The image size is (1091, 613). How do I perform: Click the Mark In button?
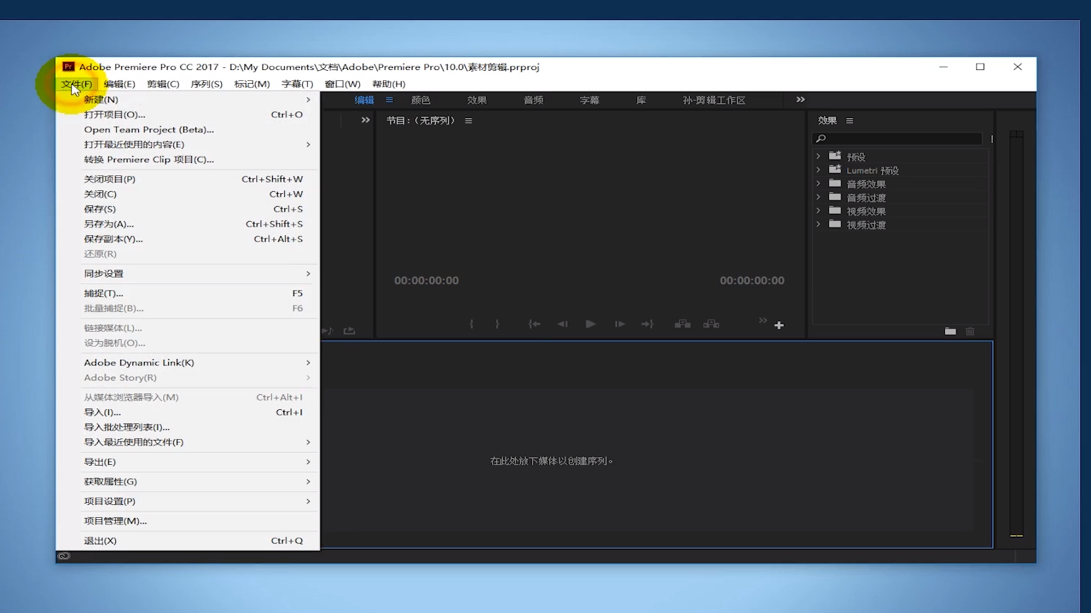tap(471, 324)
